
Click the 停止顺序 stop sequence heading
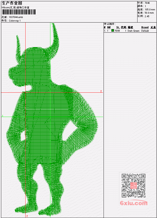click(x=110, y=24)
